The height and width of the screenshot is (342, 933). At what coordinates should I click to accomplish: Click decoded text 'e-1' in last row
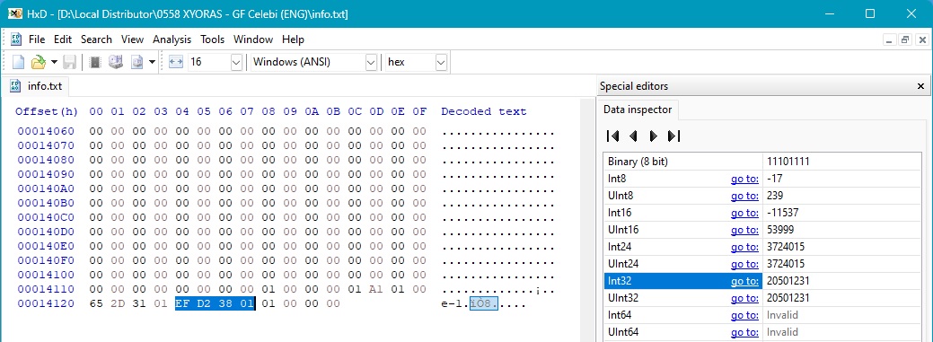click(452, 304)
